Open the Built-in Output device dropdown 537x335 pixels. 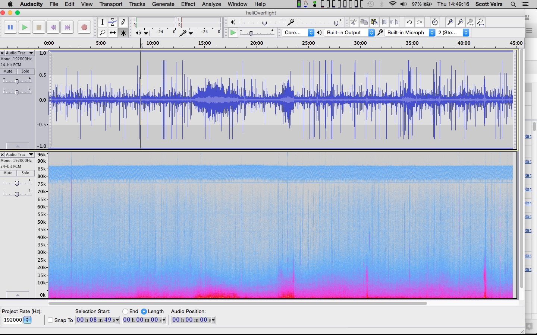(x=349, y=33)
